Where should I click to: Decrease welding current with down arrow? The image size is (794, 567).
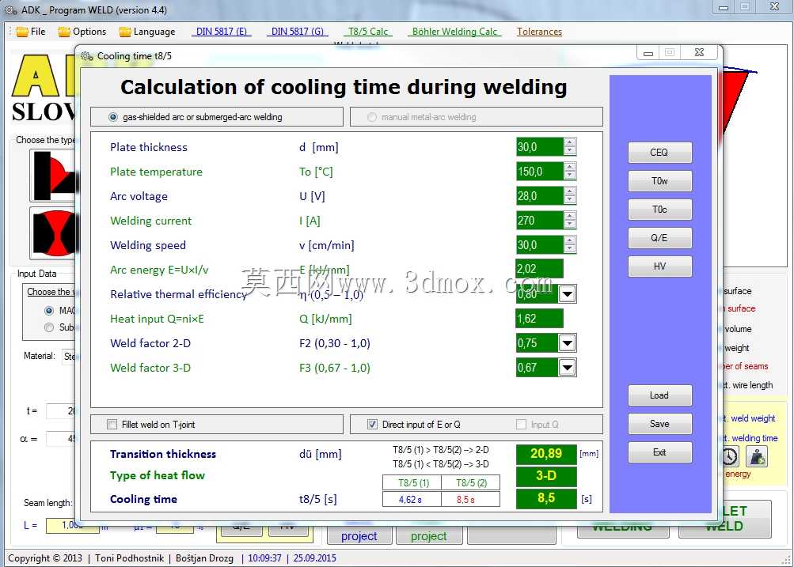tap(570, 225)
